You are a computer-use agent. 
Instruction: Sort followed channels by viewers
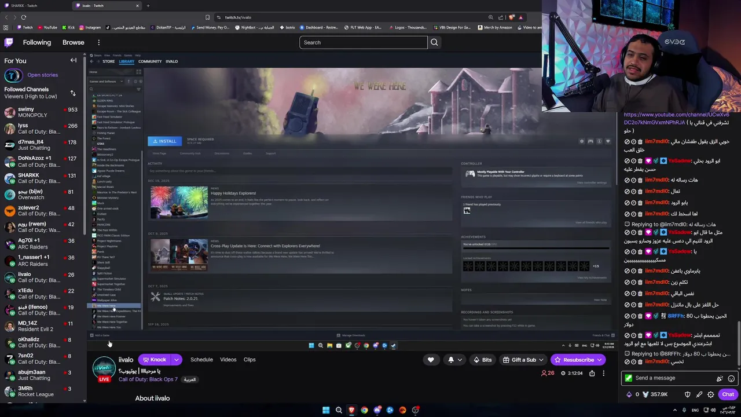[x=73, y=93]
